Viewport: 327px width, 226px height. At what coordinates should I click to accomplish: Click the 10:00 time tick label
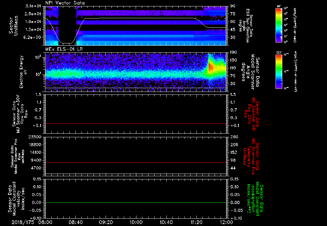(136, 222)
